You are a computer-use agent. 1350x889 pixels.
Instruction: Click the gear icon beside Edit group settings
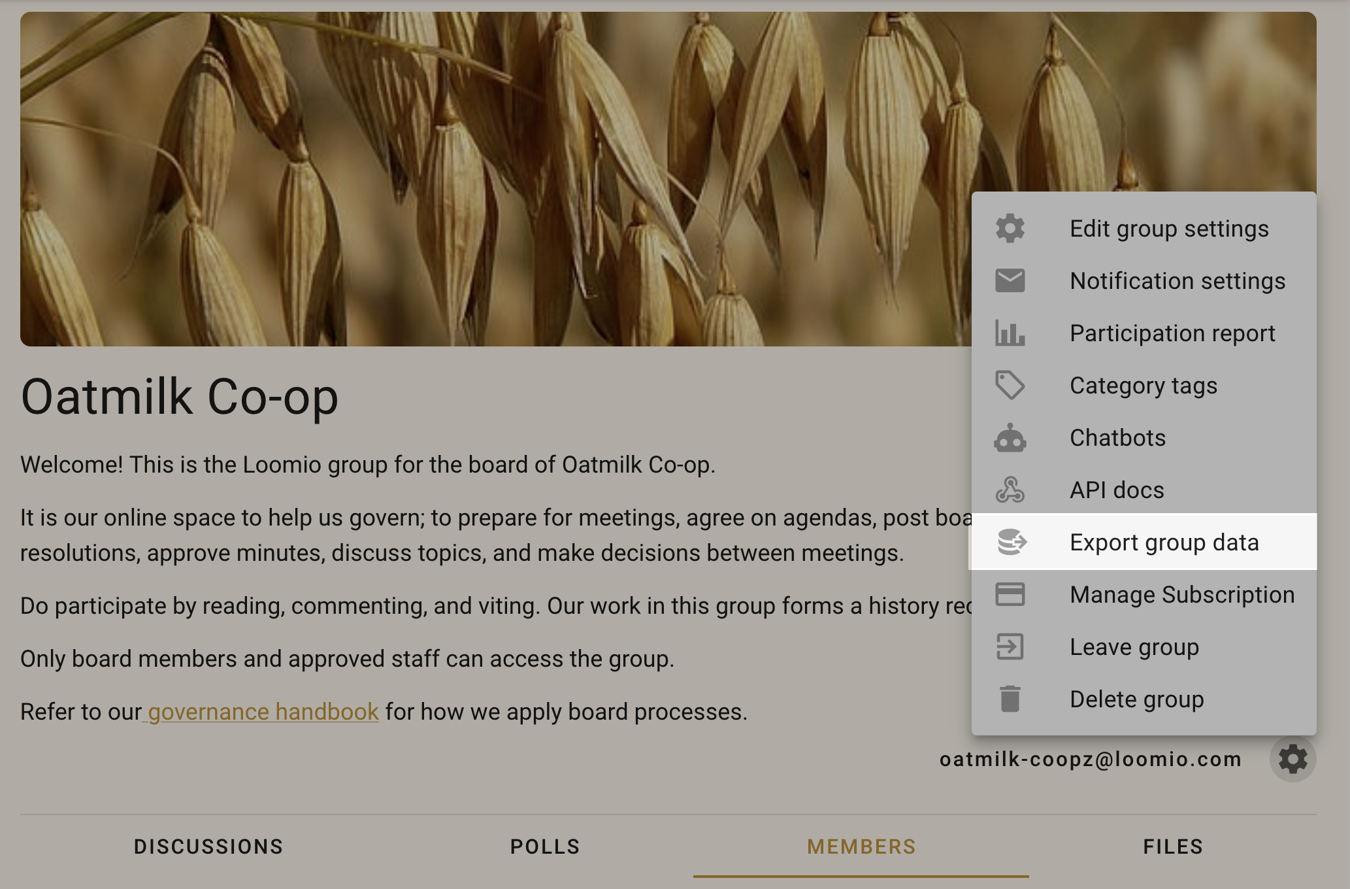tap(1010, 228)
